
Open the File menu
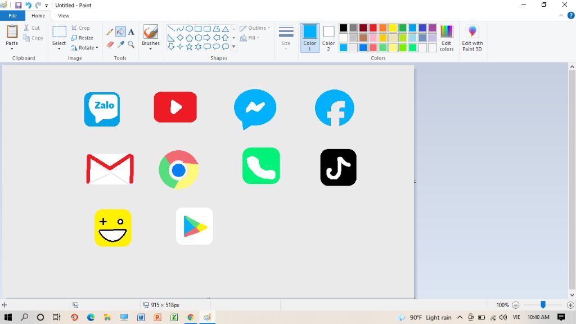click(x=12, y=16)
